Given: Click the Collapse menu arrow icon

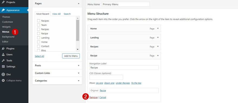Looking at the screenshot, I should coord(3,81).
